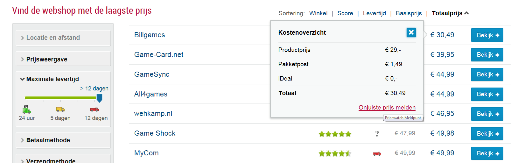Click the Onjuiste prijs melden link
Viewport: 518px width, 163px height.
click(387, 107)
